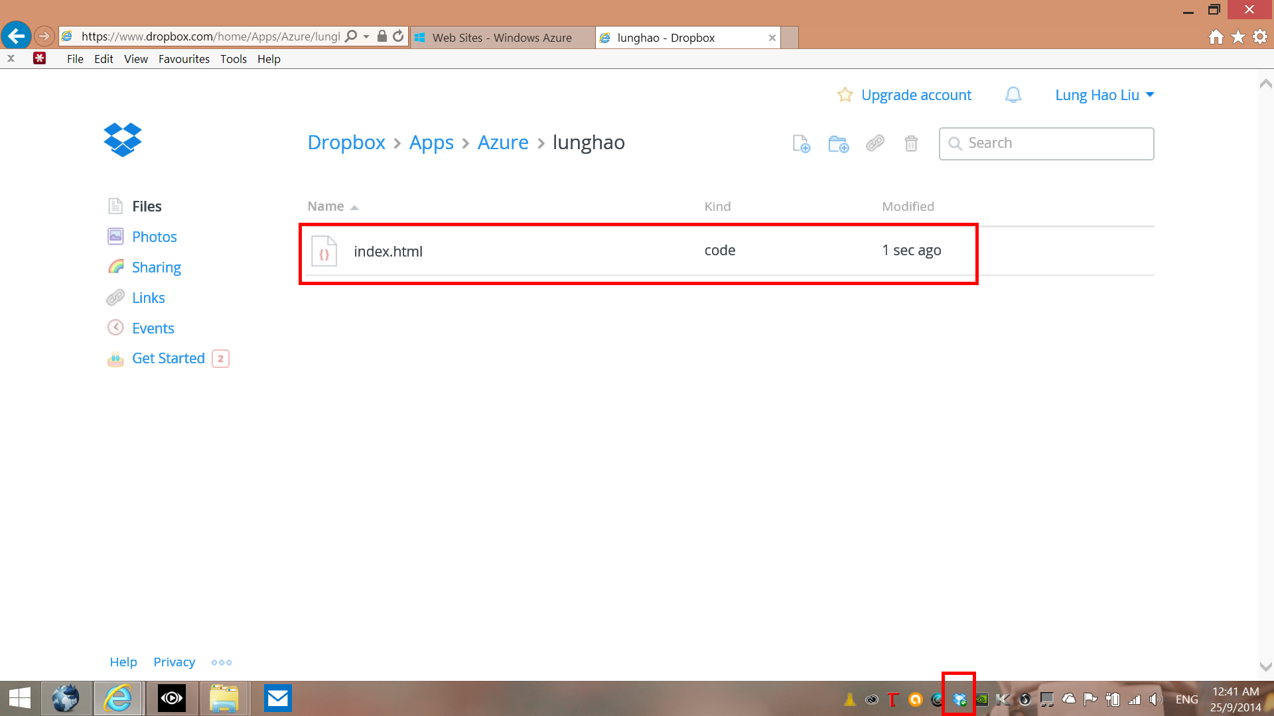Viewport: 1274px width, 716px height.
Task: Go to Apps breadcrumb folder
Action: pos(431,143)
